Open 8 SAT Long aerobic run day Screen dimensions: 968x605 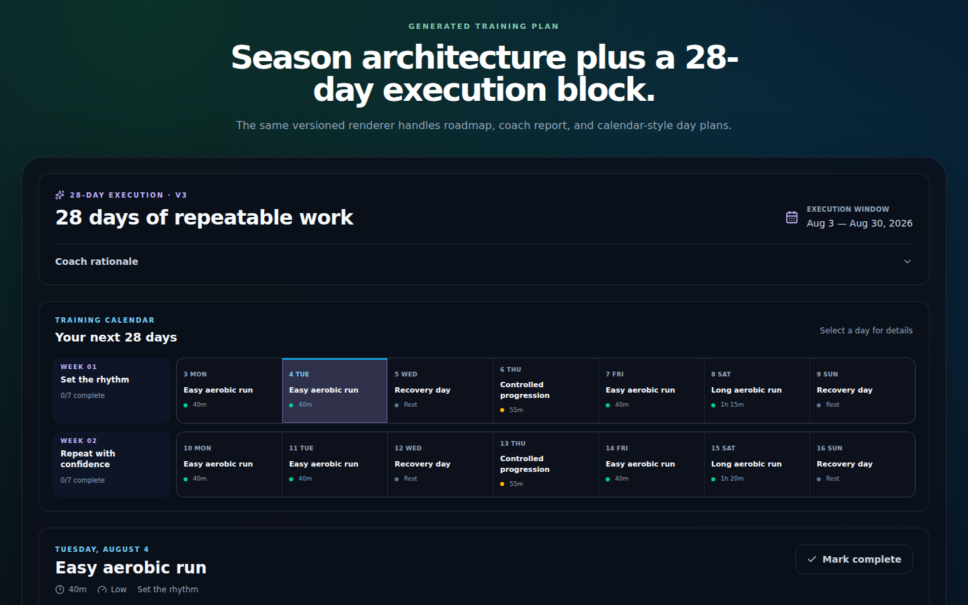(757, 391)
